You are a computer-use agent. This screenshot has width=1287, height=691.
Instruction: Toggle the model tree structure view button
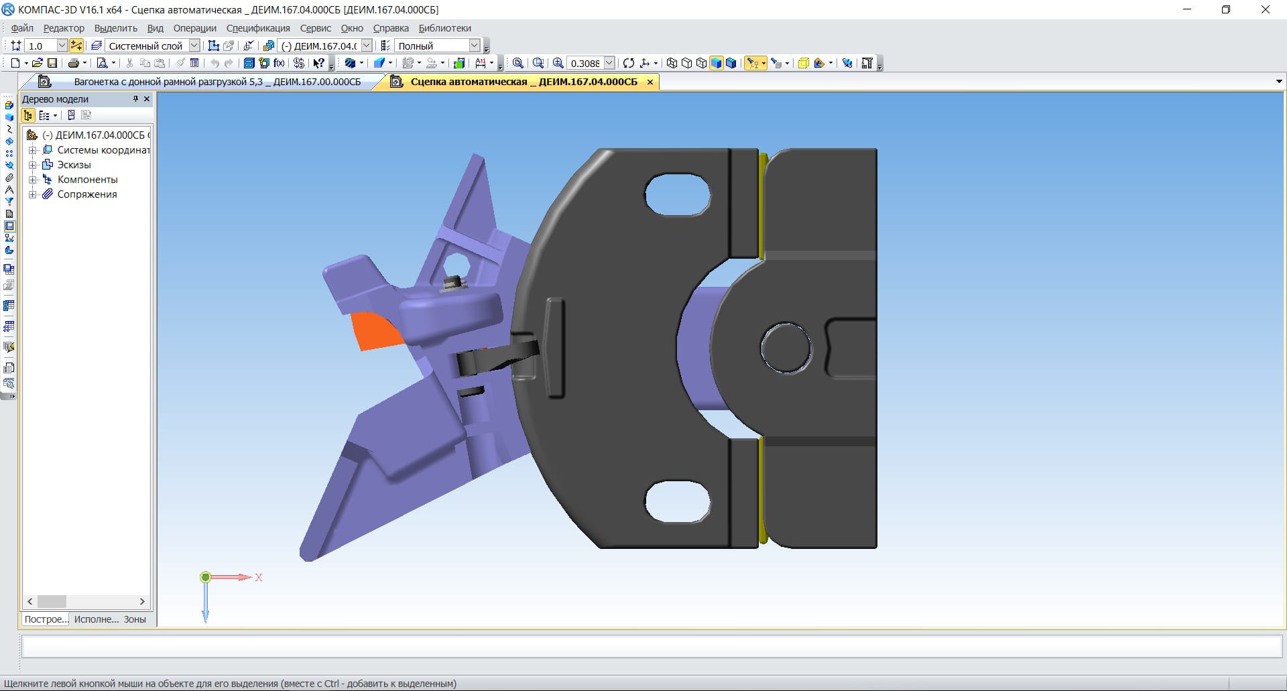[28, 115]
